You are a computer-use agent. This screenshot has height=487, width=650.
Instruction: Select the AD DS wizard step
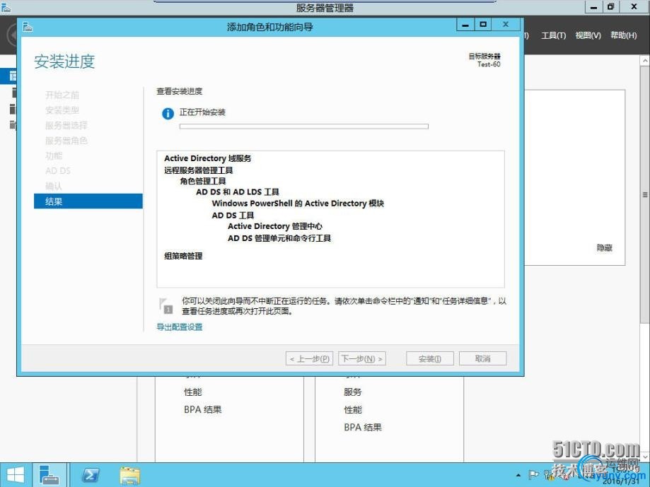pos(58,170)
